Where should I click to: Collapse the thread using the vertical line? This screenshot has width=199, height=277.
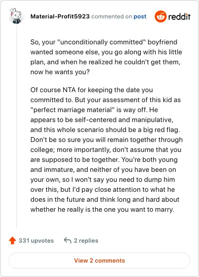point(16,128)
